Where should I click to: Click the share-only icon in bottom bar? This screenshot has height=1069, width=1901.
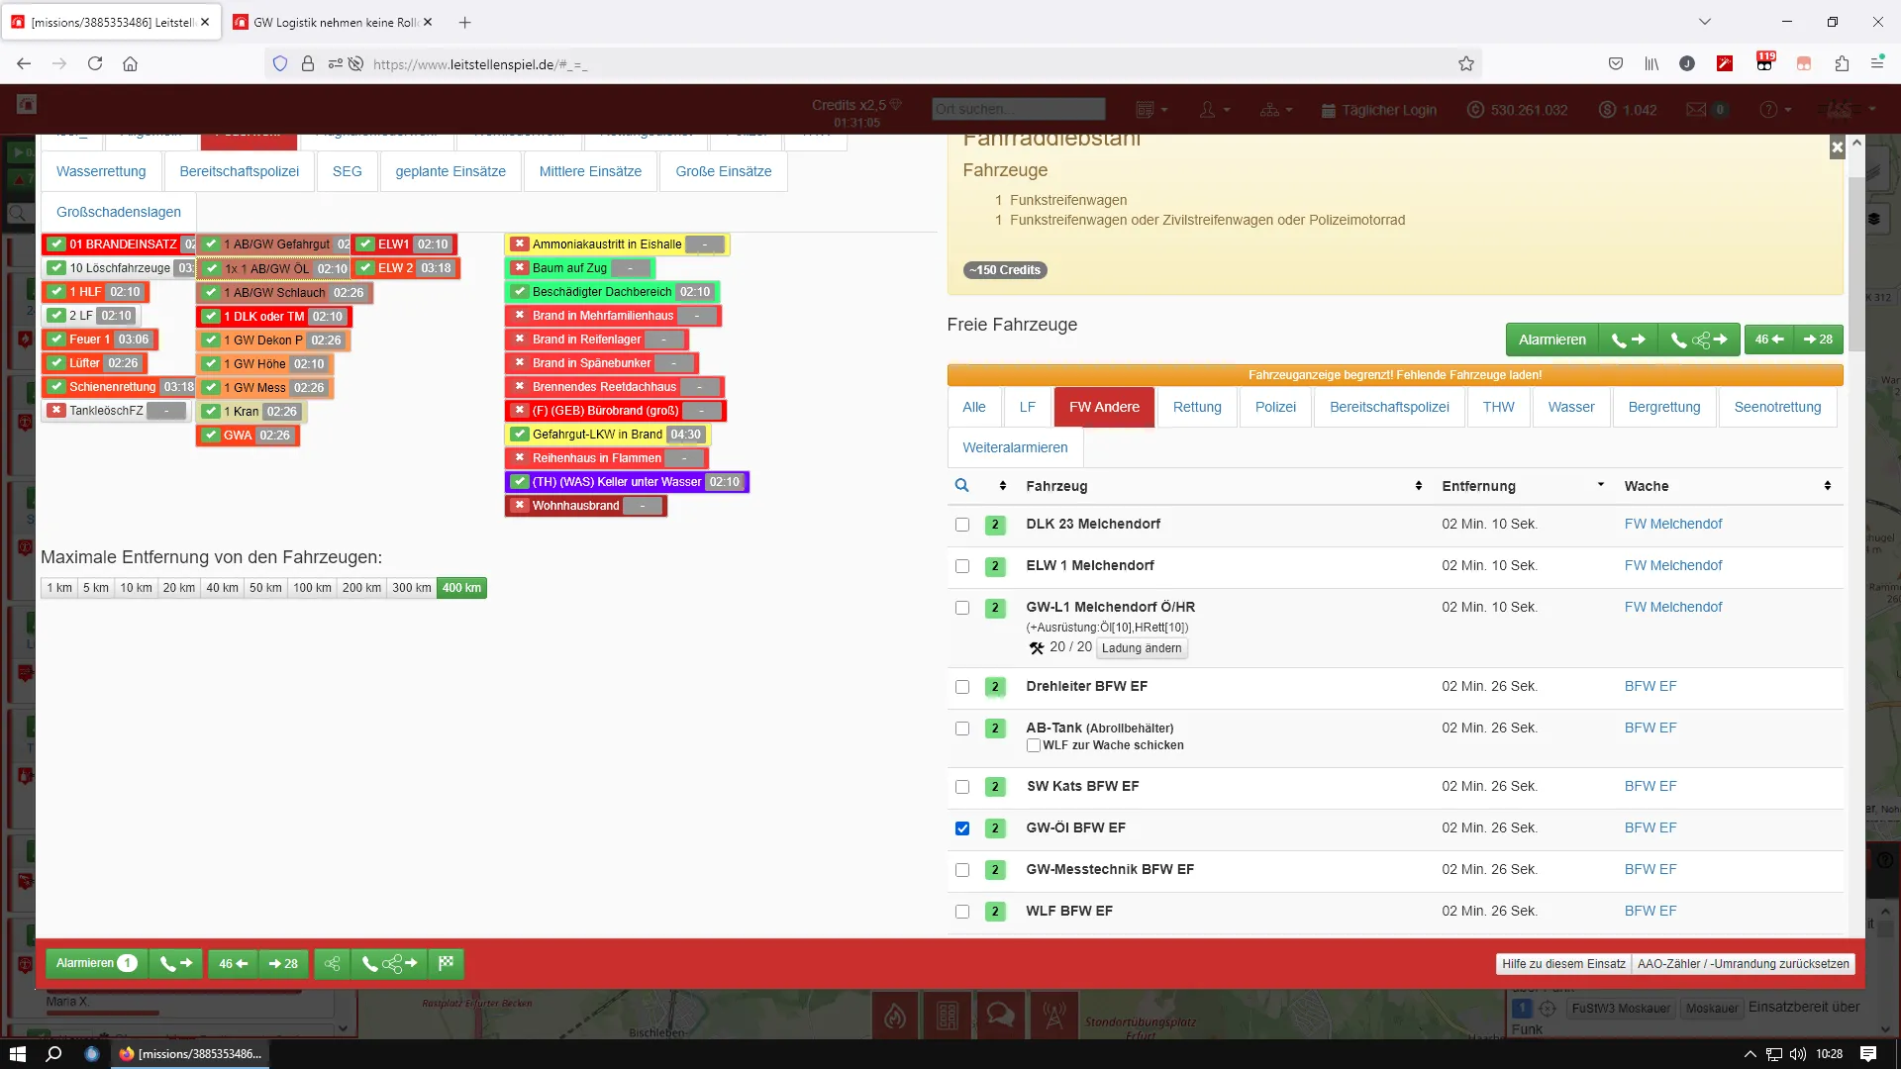pos(333,963)
